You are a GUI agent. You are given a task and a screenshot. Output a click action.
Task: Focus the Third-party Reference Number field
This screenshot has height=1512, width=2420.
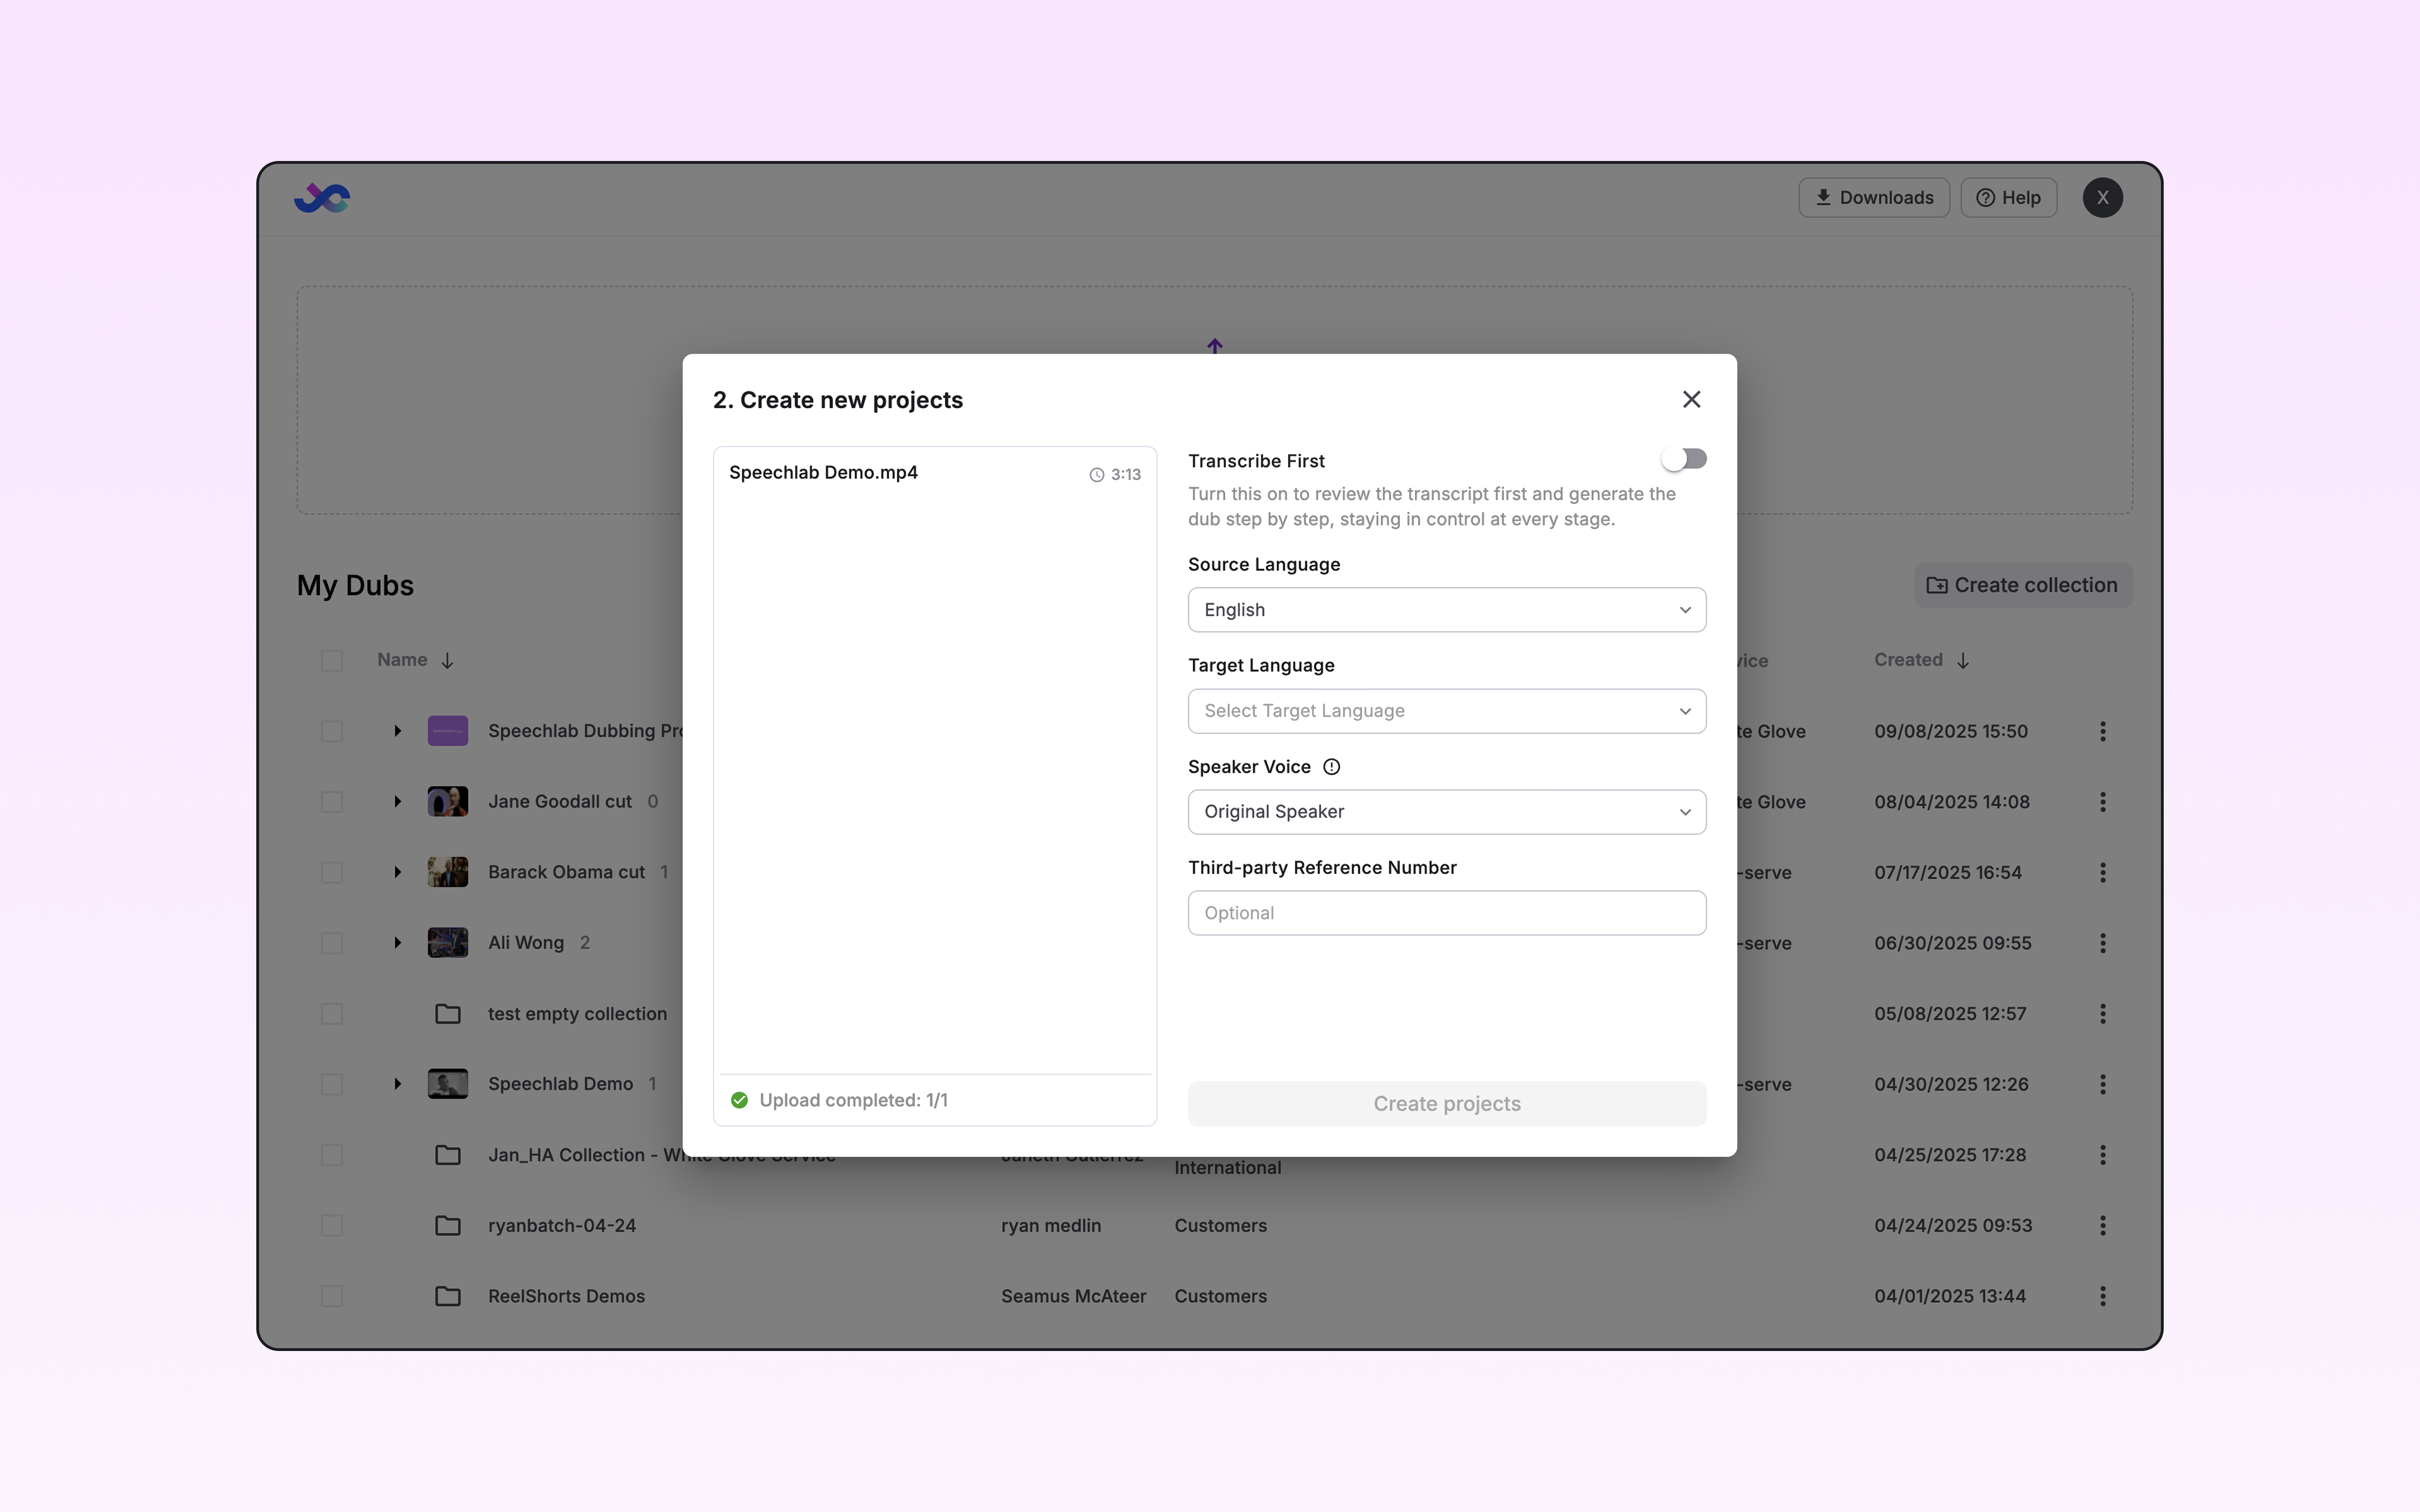[1446, 913]
